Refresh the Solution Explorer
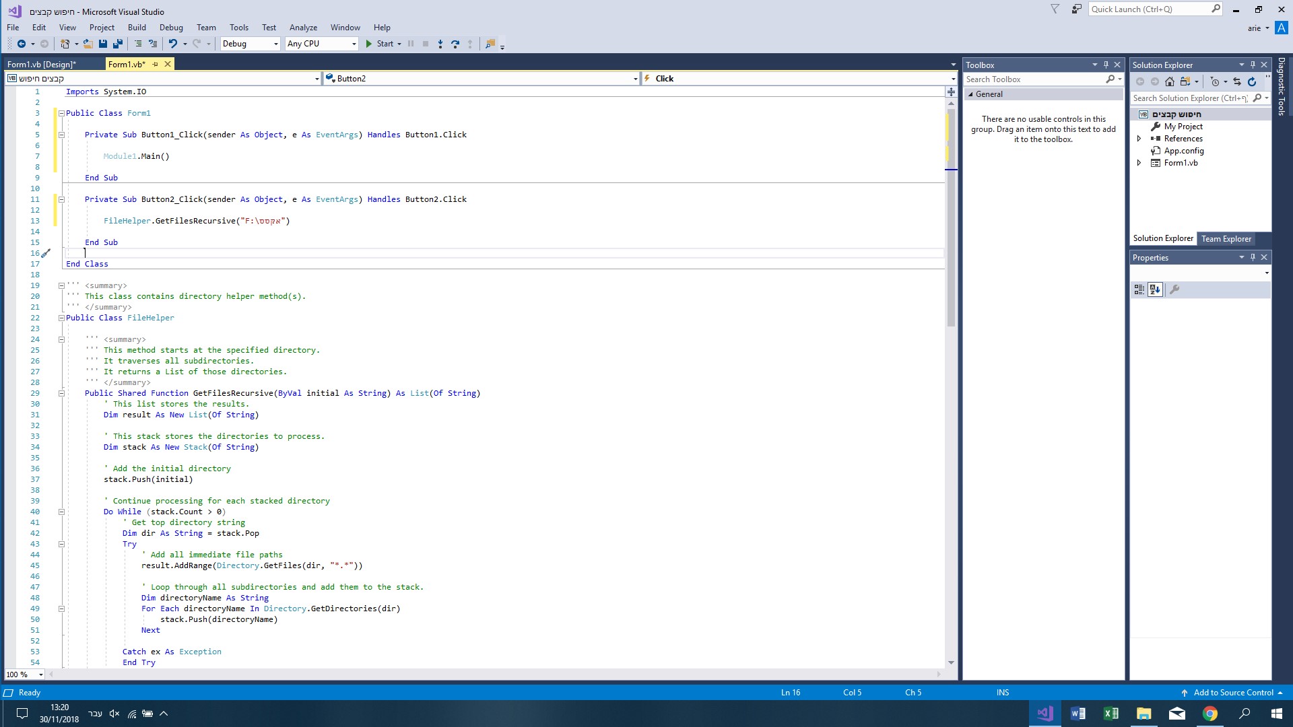 1252,81
